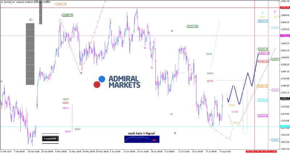
Task: Click the red down arrow marker on chart
Action: [x=152, y=67]
